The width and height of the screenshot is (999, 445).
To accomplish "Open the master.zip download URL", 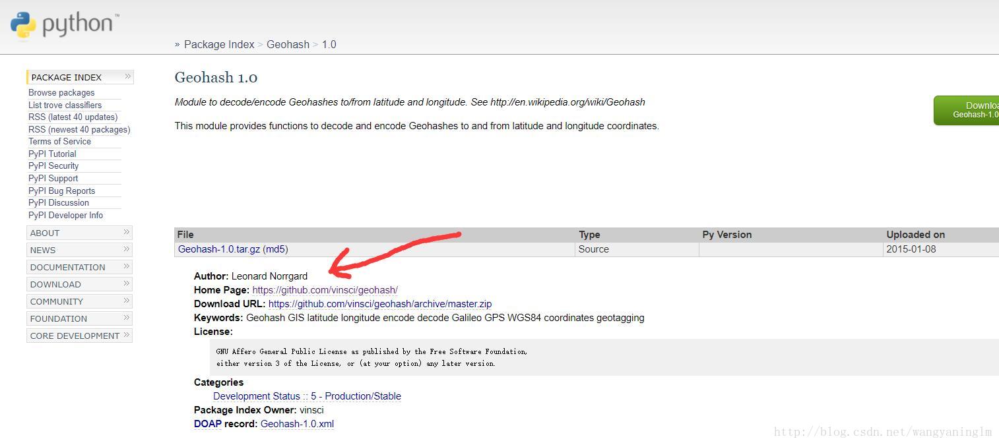I will [380, 304].
